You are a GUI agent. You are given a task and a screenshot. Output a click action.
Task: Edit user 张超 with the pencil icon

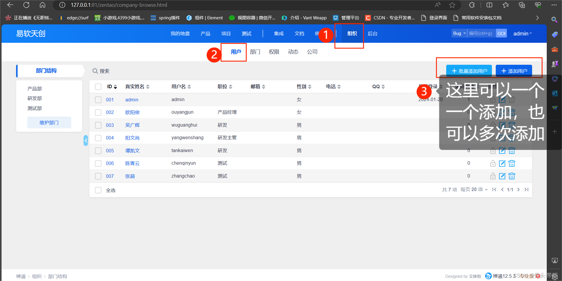(502, 176)
